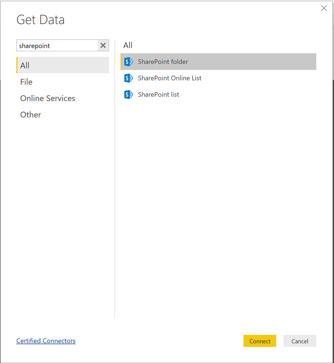
Task: Click Connect to use selected source
Action: [260, 341]
